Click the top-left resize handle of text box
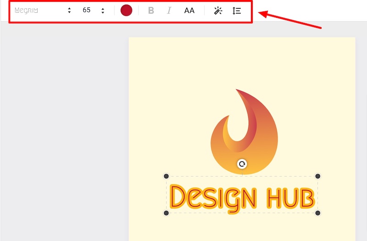Viewport: 367px width, 241px height. (166, 176)
